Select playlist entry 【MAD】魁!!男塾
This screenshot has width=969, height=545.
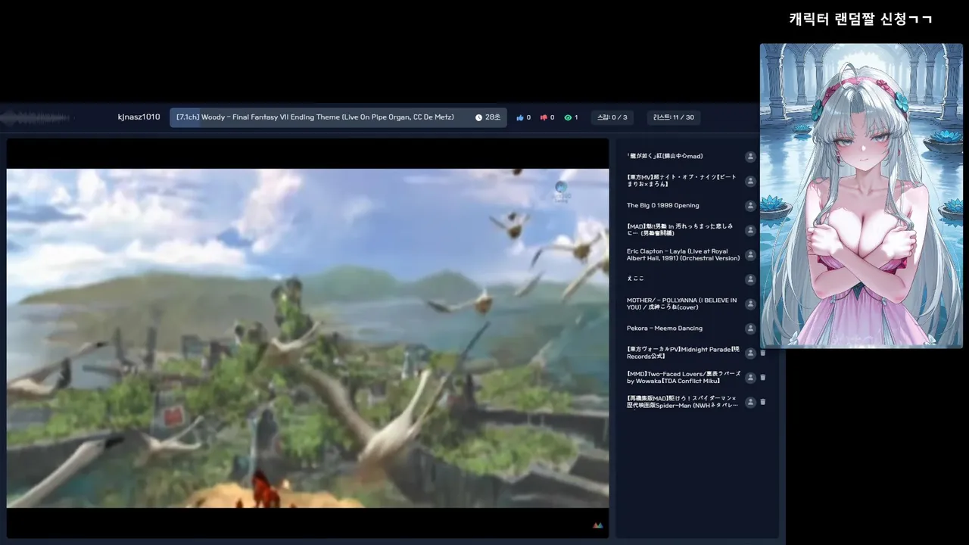click(681, 230)
